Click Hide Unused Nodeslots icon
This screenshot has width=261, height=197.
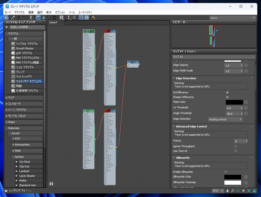click(43, 18)
